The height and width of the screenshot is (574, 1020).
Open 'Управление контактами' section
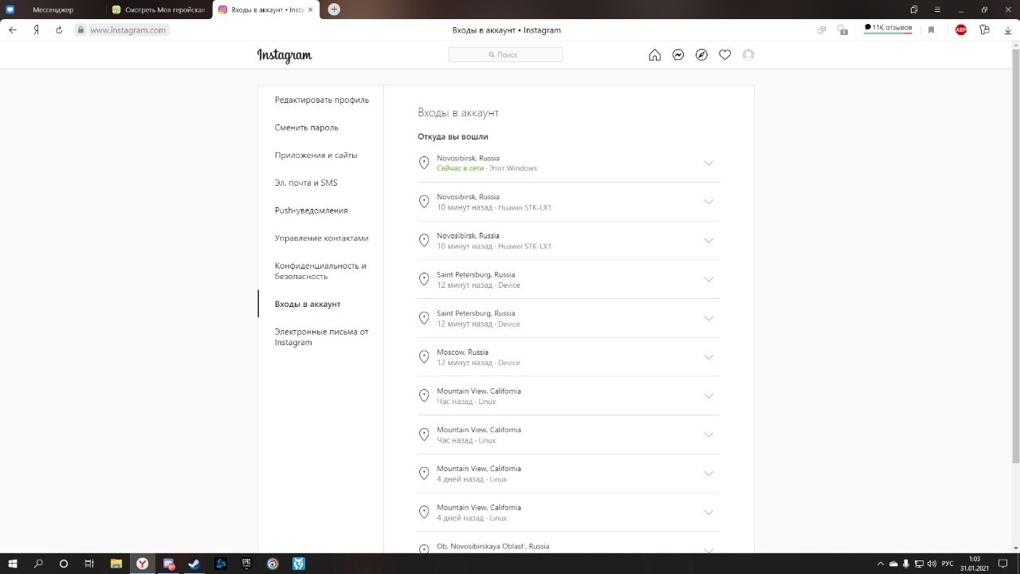322,238
